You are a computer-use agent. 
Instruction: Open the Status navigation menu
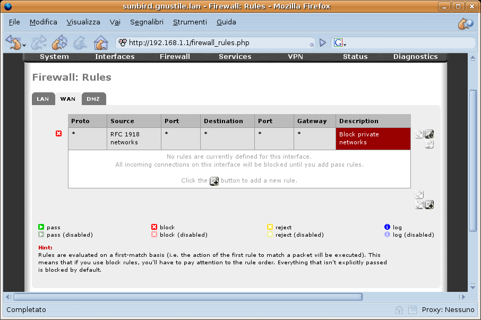[x=355, y=57]
